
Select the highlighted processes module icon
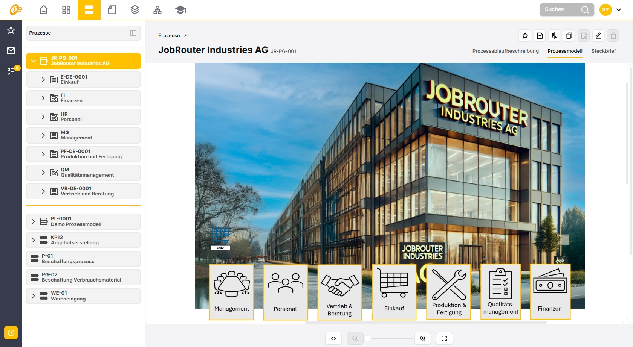tap(89, 10)
